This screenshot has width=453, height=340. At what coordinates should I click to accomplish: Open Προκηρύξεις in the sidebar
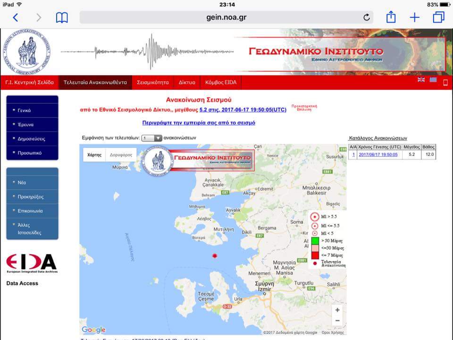[x=33, y=196]
